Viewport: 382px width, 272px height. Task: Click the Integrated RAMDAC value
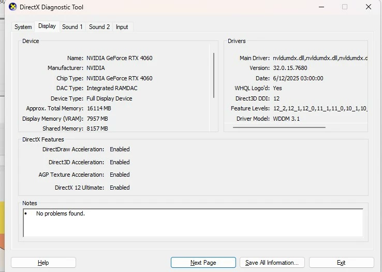coord(112,88)
